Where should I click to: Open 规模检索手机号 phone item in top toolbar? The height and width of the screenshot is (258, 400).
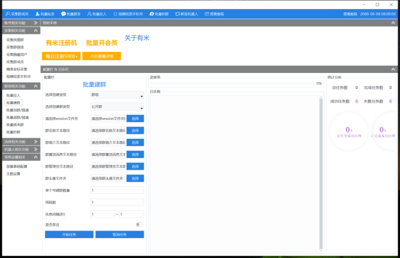click(128, 14)
